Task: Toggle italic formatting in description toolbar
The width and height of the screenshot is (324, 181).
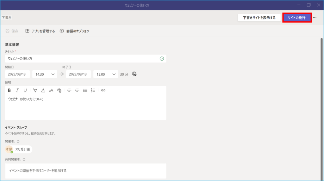Action: pos(17,90)
